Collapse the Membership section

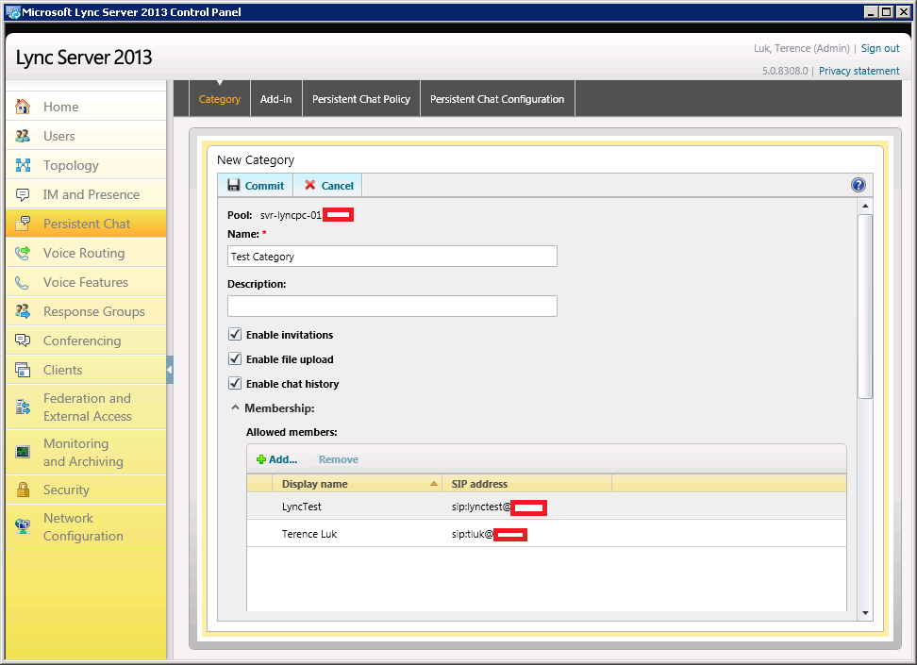coord(235,407)
